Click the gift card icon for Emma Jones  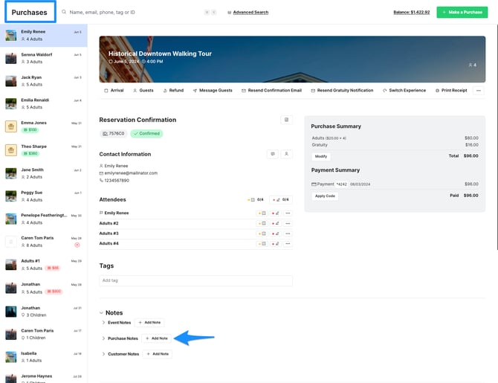click(11, 126)
